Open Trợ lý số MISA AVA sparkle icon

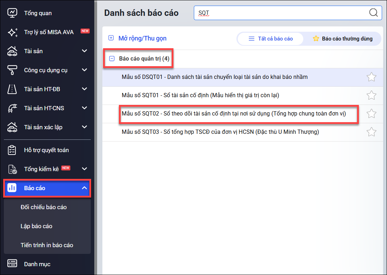12,32
